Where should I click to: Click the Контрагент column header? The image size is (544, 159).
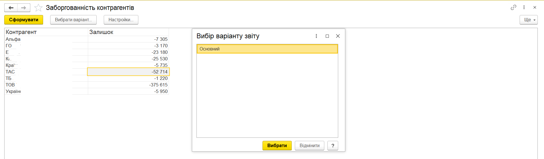click(21, 32)
